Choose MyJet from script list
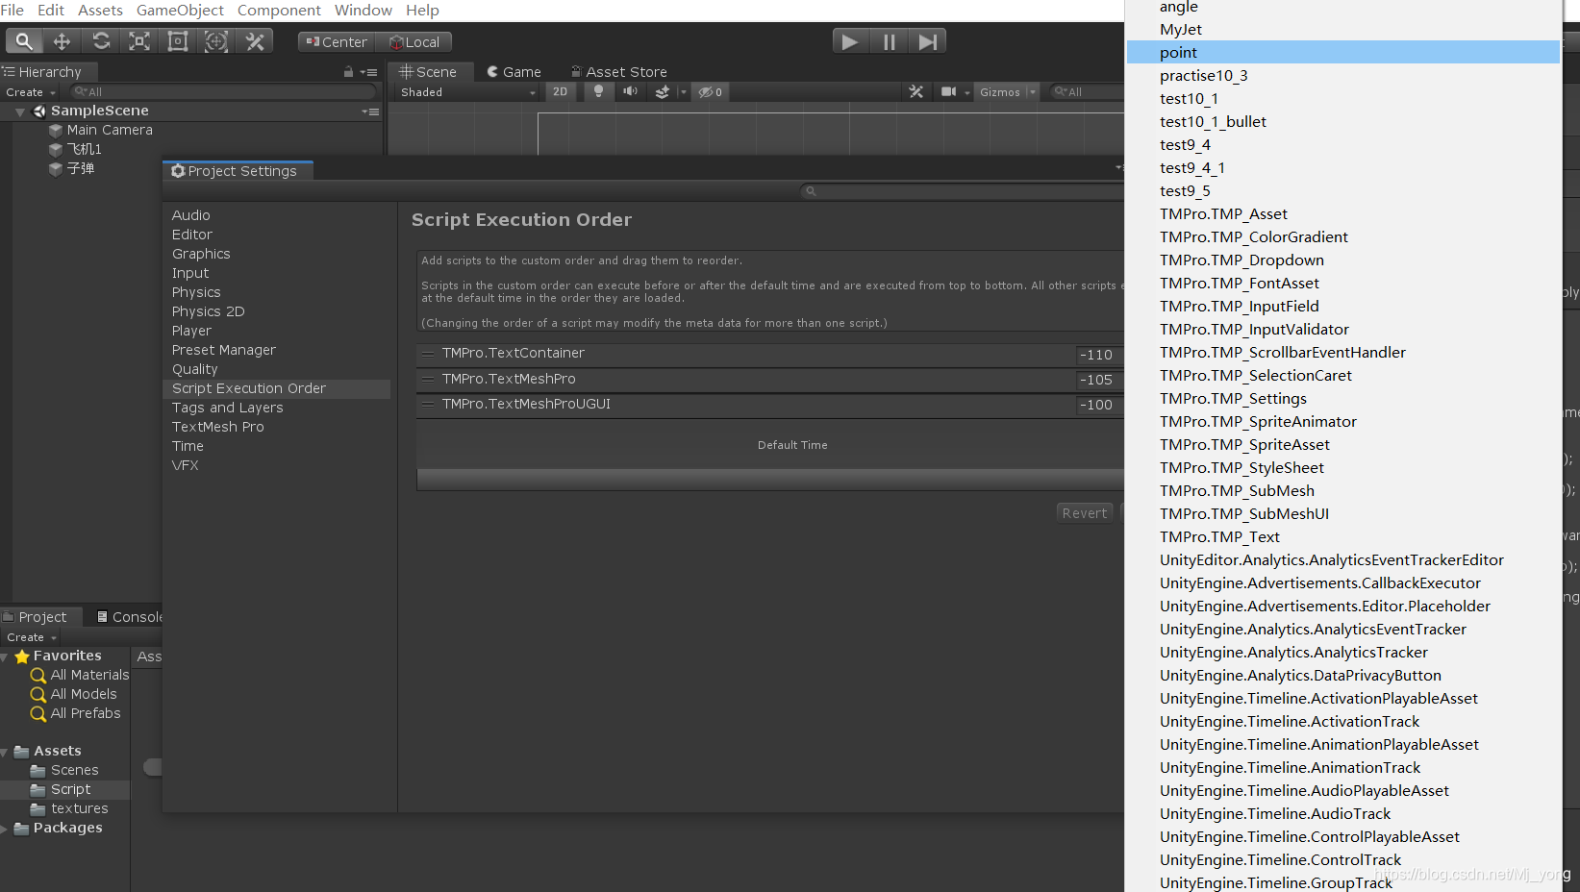This screenshot has height=892, width=1580. (x=1343, y=29)
